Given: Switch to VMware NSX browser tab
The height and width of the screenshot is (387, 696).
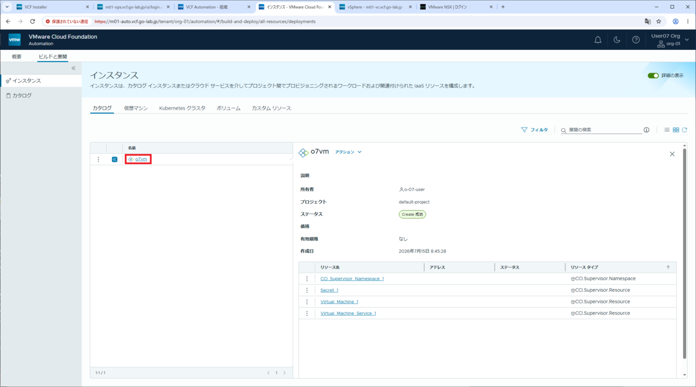Looking at the screenshot, I should (x=456, y=7).
